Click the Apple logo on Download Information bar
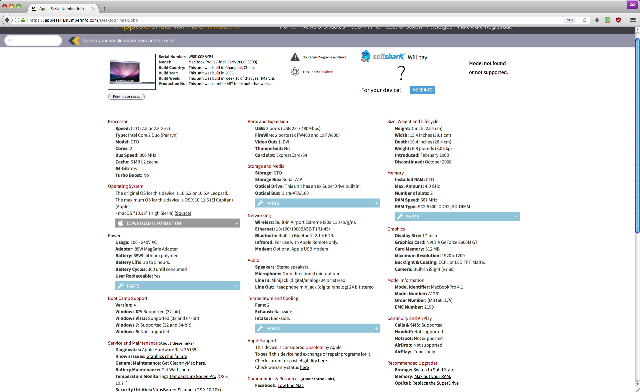The width and height of the screenshot is (640, 392). coord(121,223)
